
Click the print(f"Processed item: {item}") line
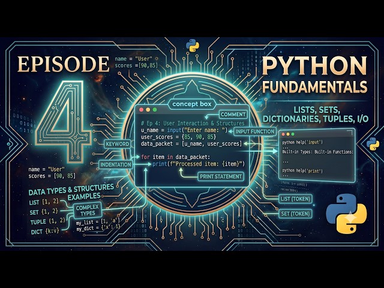point(199,164)
